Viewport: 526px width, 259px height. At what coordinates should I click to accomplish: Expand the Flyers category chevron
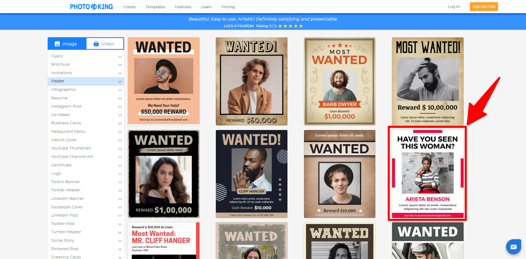[120, 57]
